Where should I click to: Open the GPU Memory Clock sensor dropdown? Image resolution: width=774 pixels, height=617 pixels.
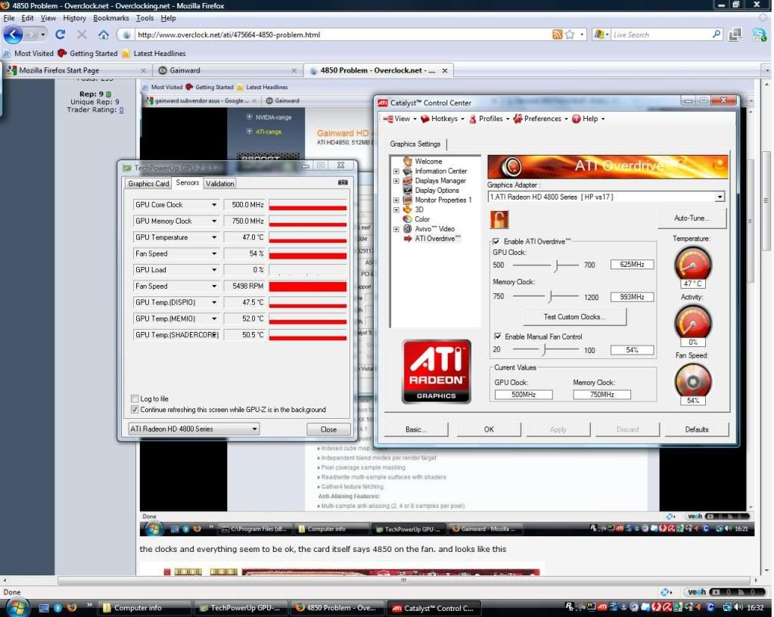pyautogui.click(x=214, y=221)
